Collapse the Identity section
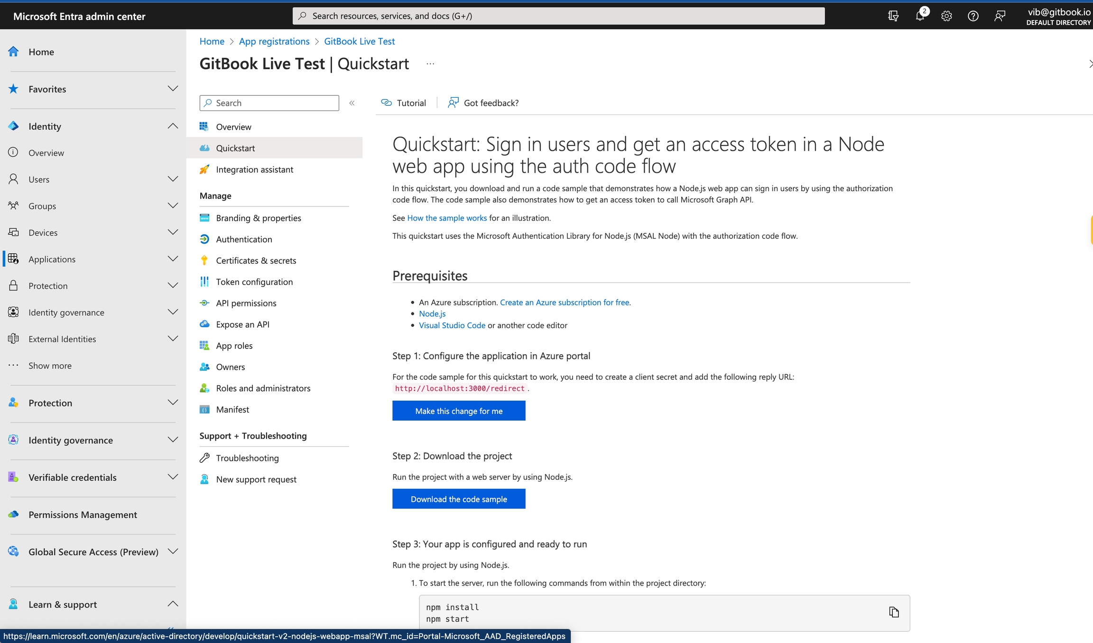 [x=173, y=126]
